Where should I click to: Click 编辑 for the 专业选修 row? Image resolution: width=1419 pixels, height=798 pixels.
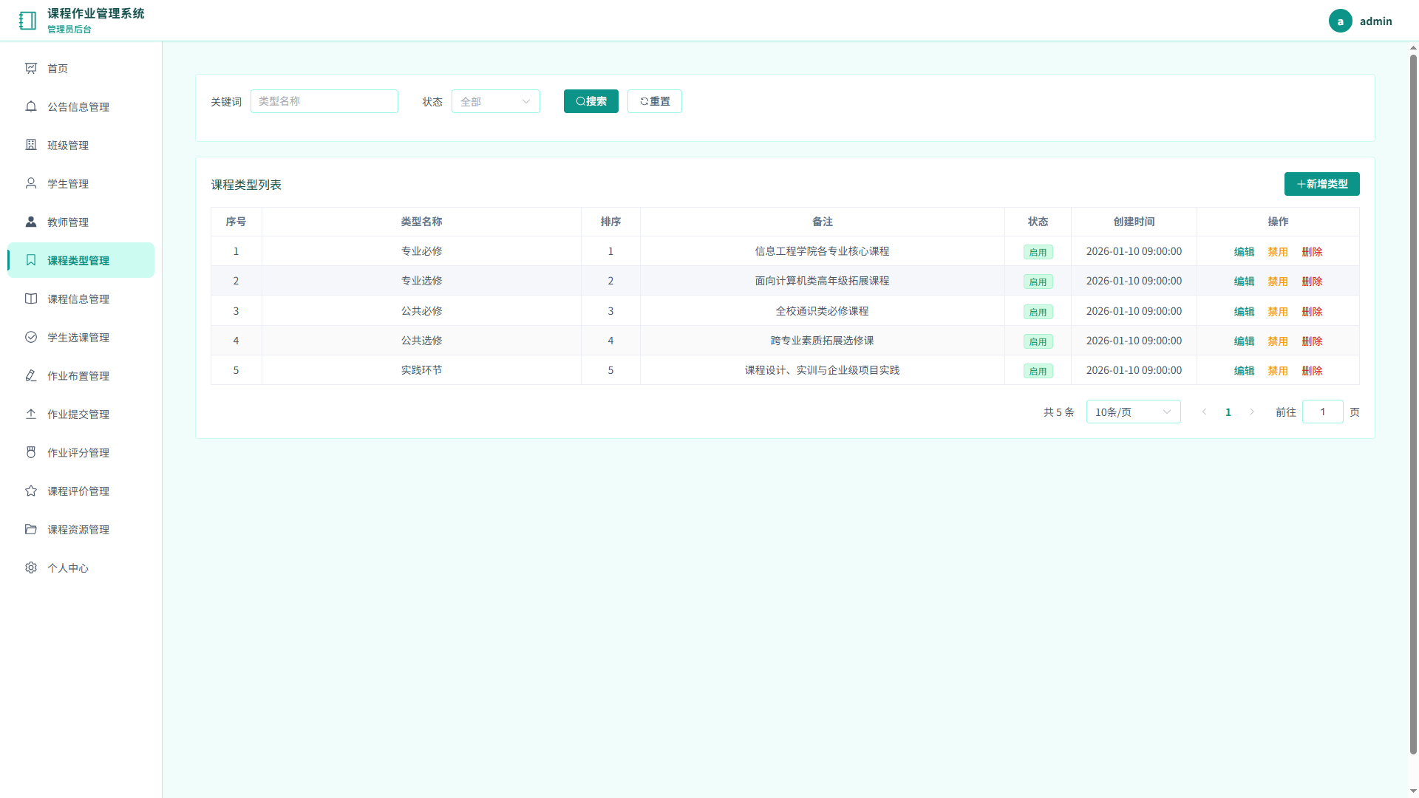[1244, 282]
